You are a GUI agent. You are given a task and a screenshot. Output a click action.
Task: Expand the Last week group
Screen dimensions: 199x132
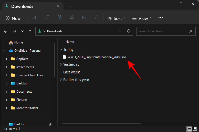tap(61, 72)
